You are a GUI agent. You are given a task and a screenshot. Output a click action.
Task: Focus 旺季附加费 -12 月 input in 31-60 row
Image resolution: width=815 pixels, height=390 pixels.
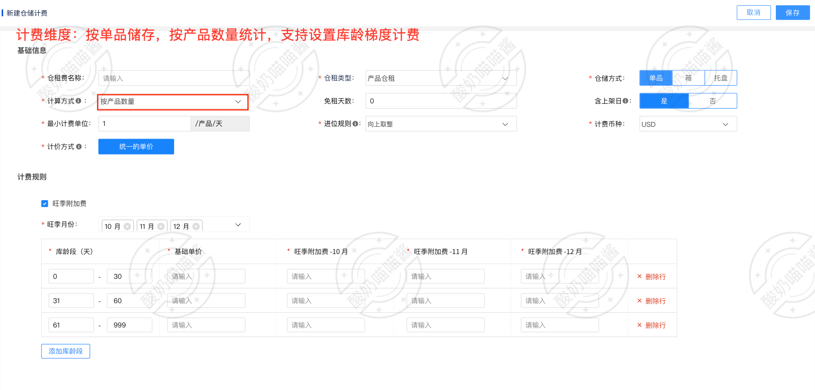point(560,301)
